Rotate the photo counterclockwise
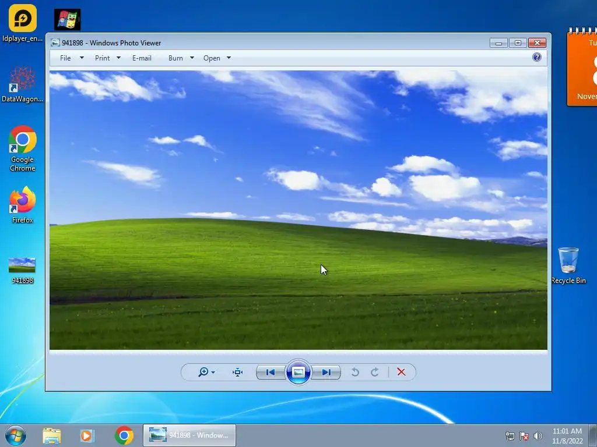This screenshot has height=447, width=597. (355, 372)
